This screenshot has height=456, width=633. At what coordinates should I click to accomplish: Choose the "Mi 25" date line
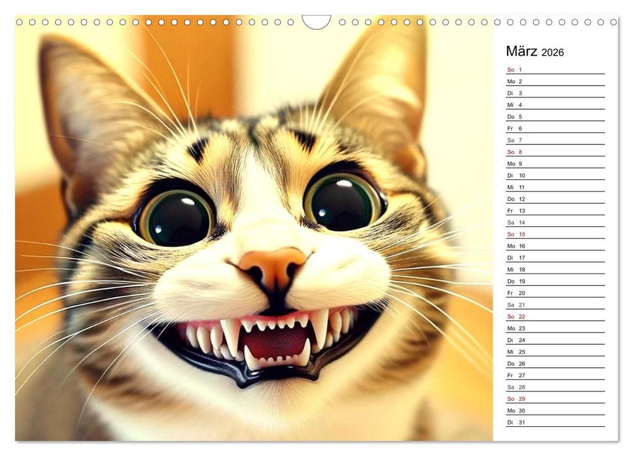click(x=555, y=352)
